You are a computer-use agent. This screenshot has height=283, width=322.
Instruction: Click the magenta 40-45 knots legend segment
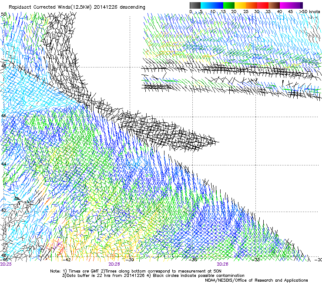(285, 5)
